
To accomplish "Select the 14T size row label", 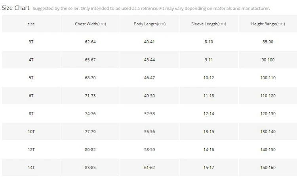I will pos(31,168).
